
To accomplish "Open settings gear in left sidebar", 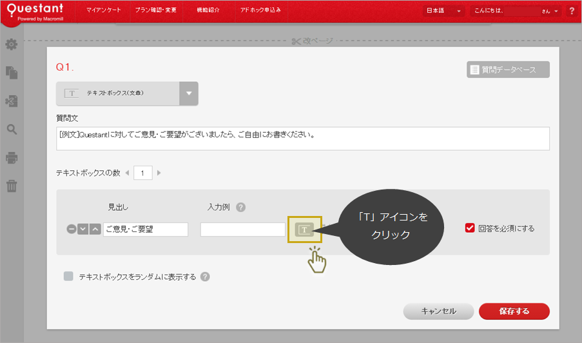I will (x=11, y=44).
